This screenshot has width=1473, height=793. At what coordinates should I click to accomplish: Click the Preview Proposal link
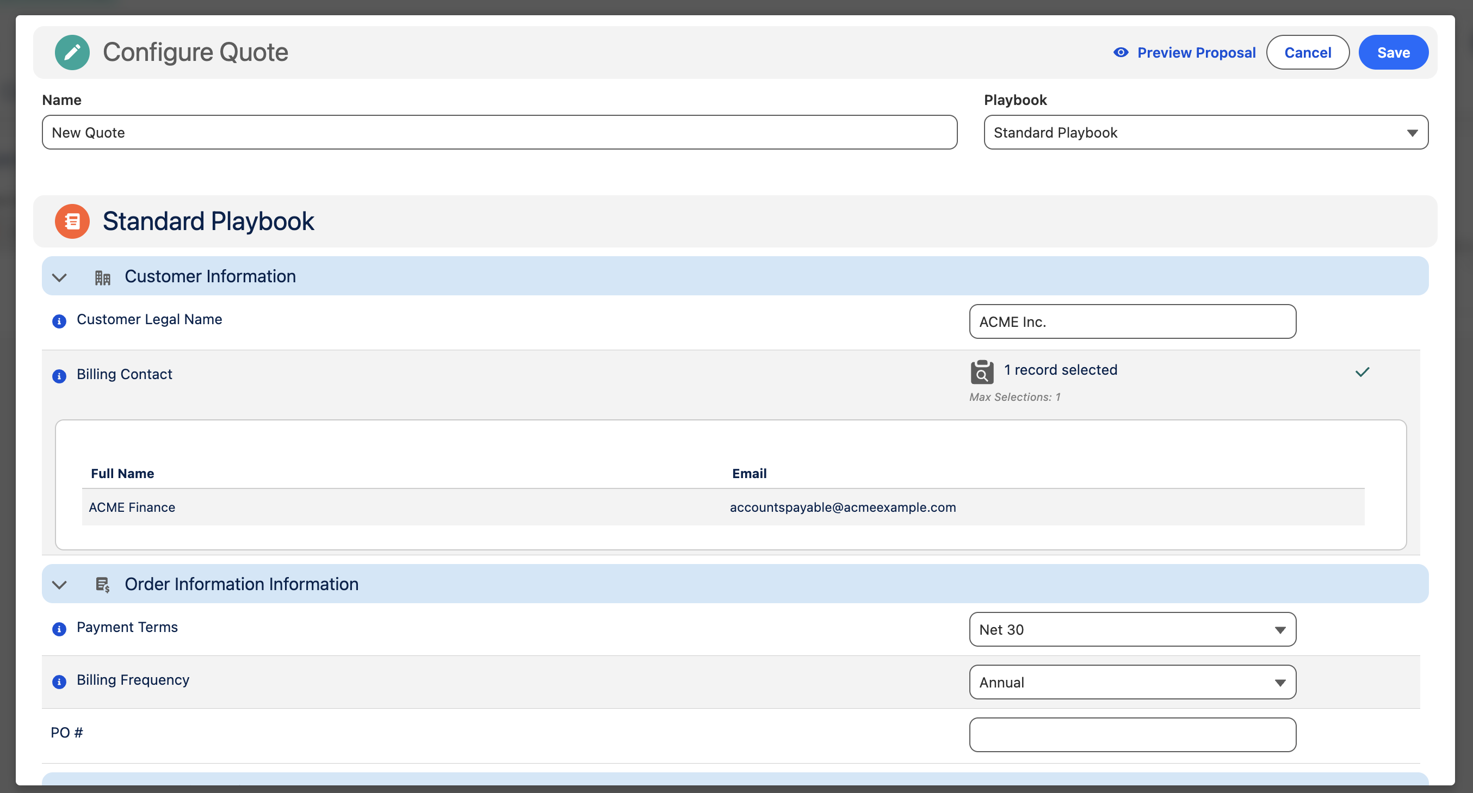pos(1196,53)
